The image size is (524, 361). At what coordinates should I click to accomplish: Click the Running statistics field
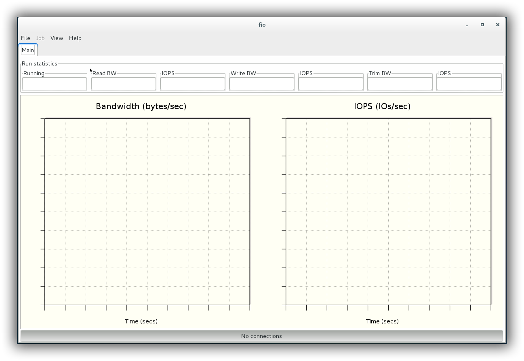(x=55, y=84)
